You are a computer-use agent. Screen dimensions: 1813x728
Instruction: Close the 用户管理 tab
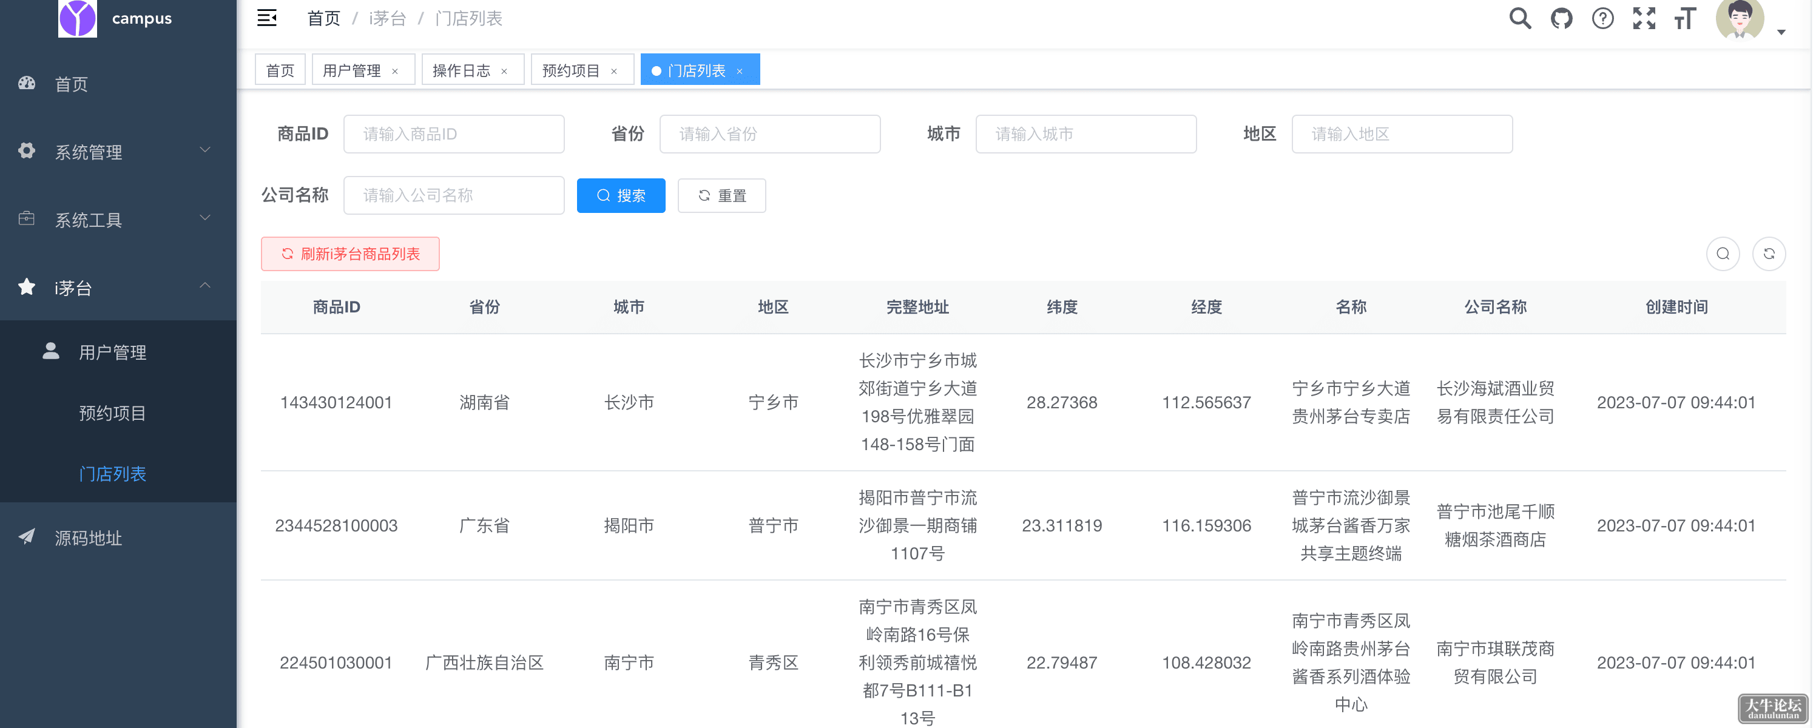click(x=395, y=71)
